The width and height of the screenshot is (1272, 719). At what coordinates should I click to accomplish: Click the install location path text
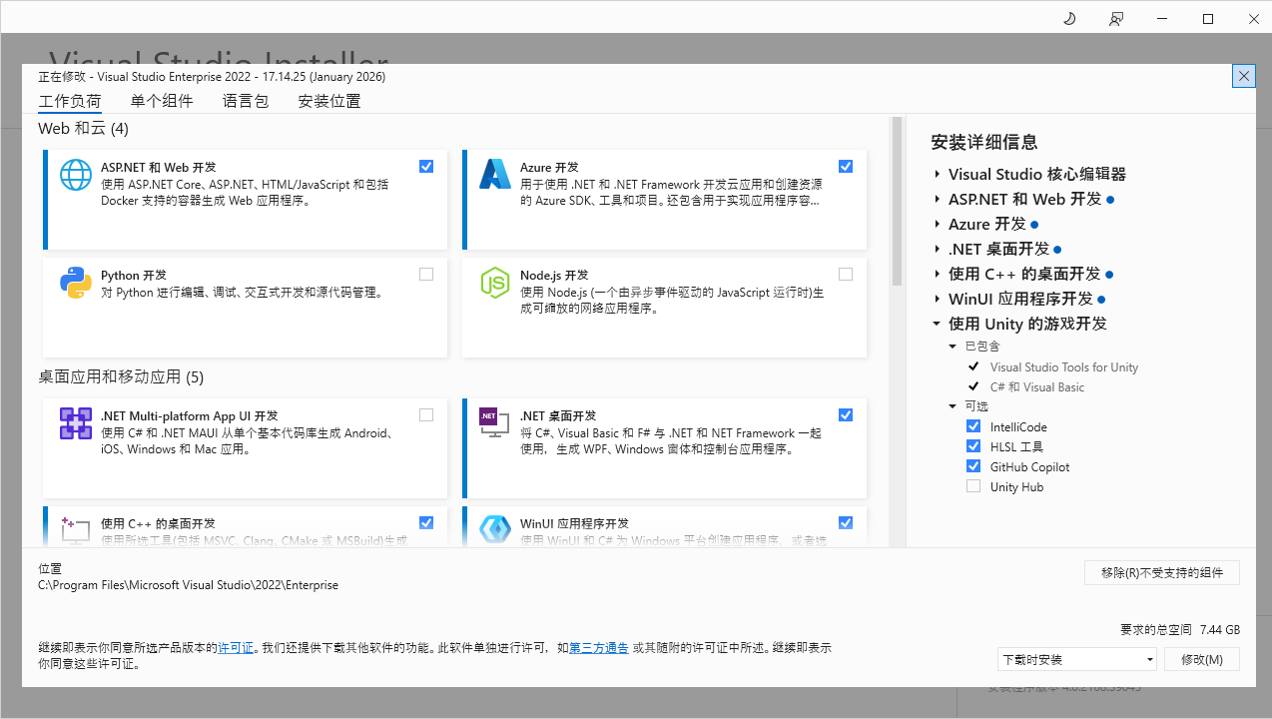click(x=188, y=585)
